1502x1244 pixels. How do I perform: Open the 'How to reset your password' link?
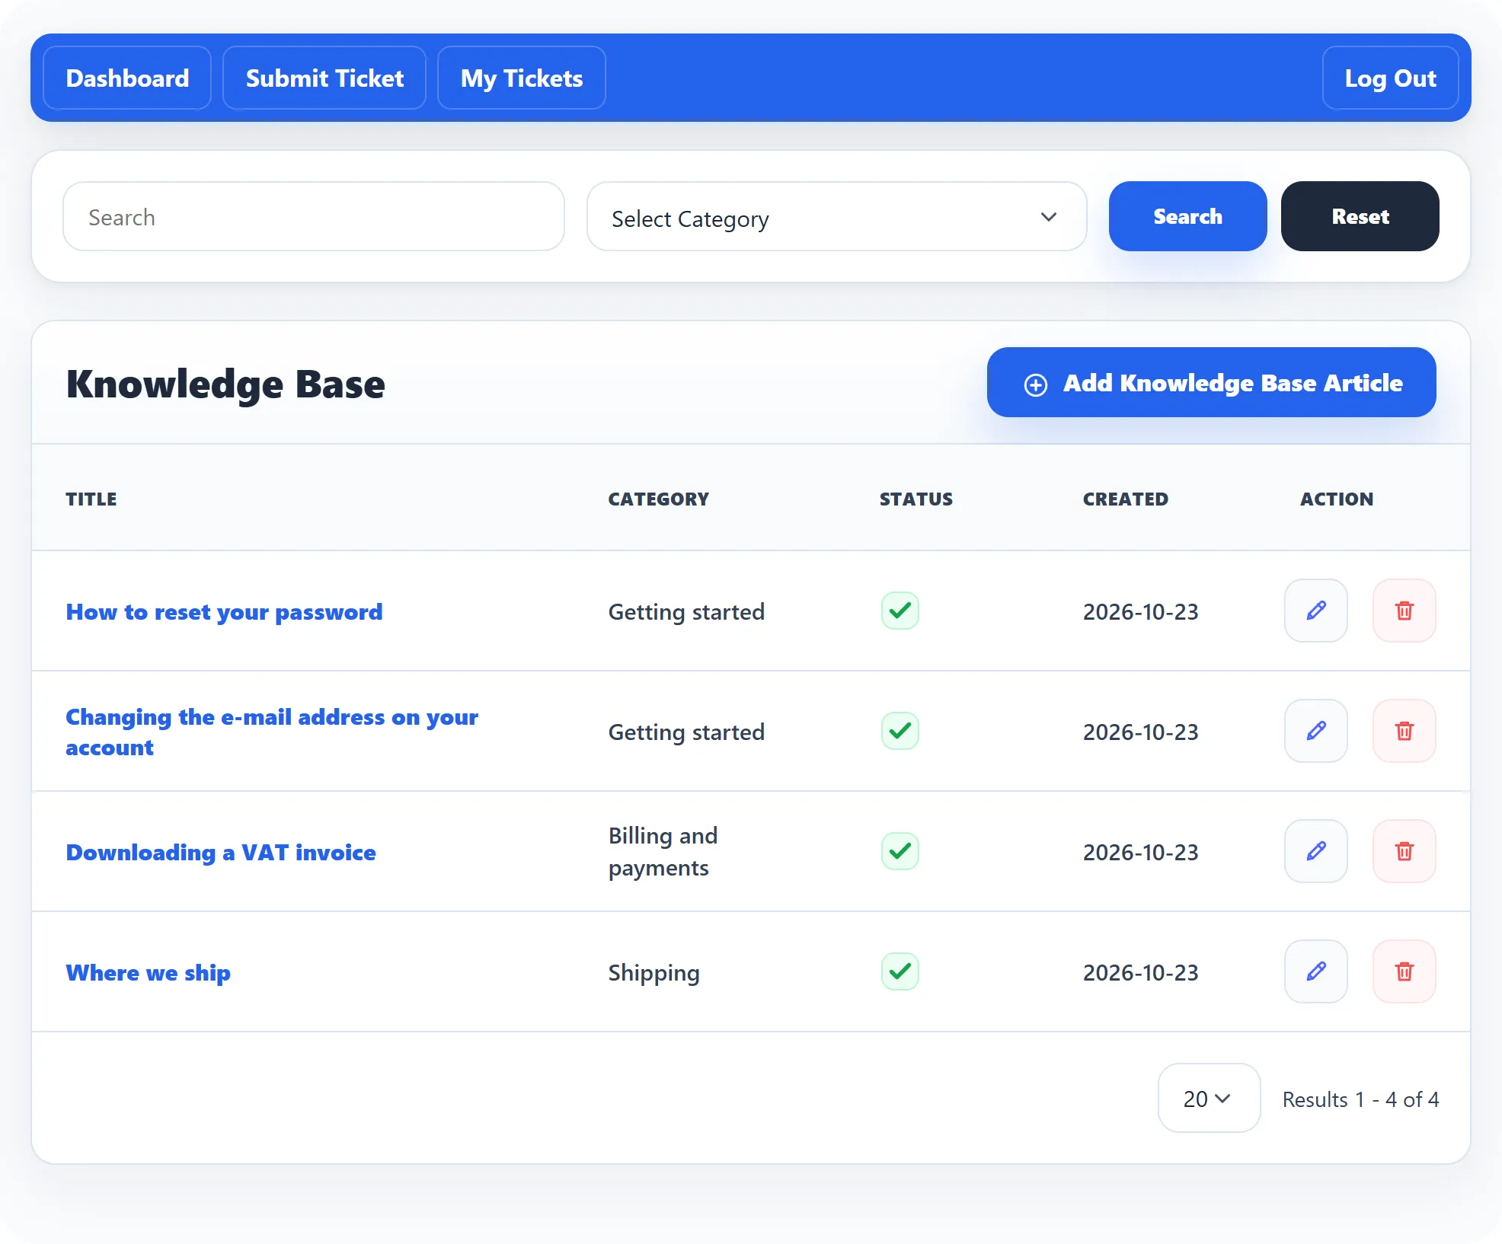point(224,612)
